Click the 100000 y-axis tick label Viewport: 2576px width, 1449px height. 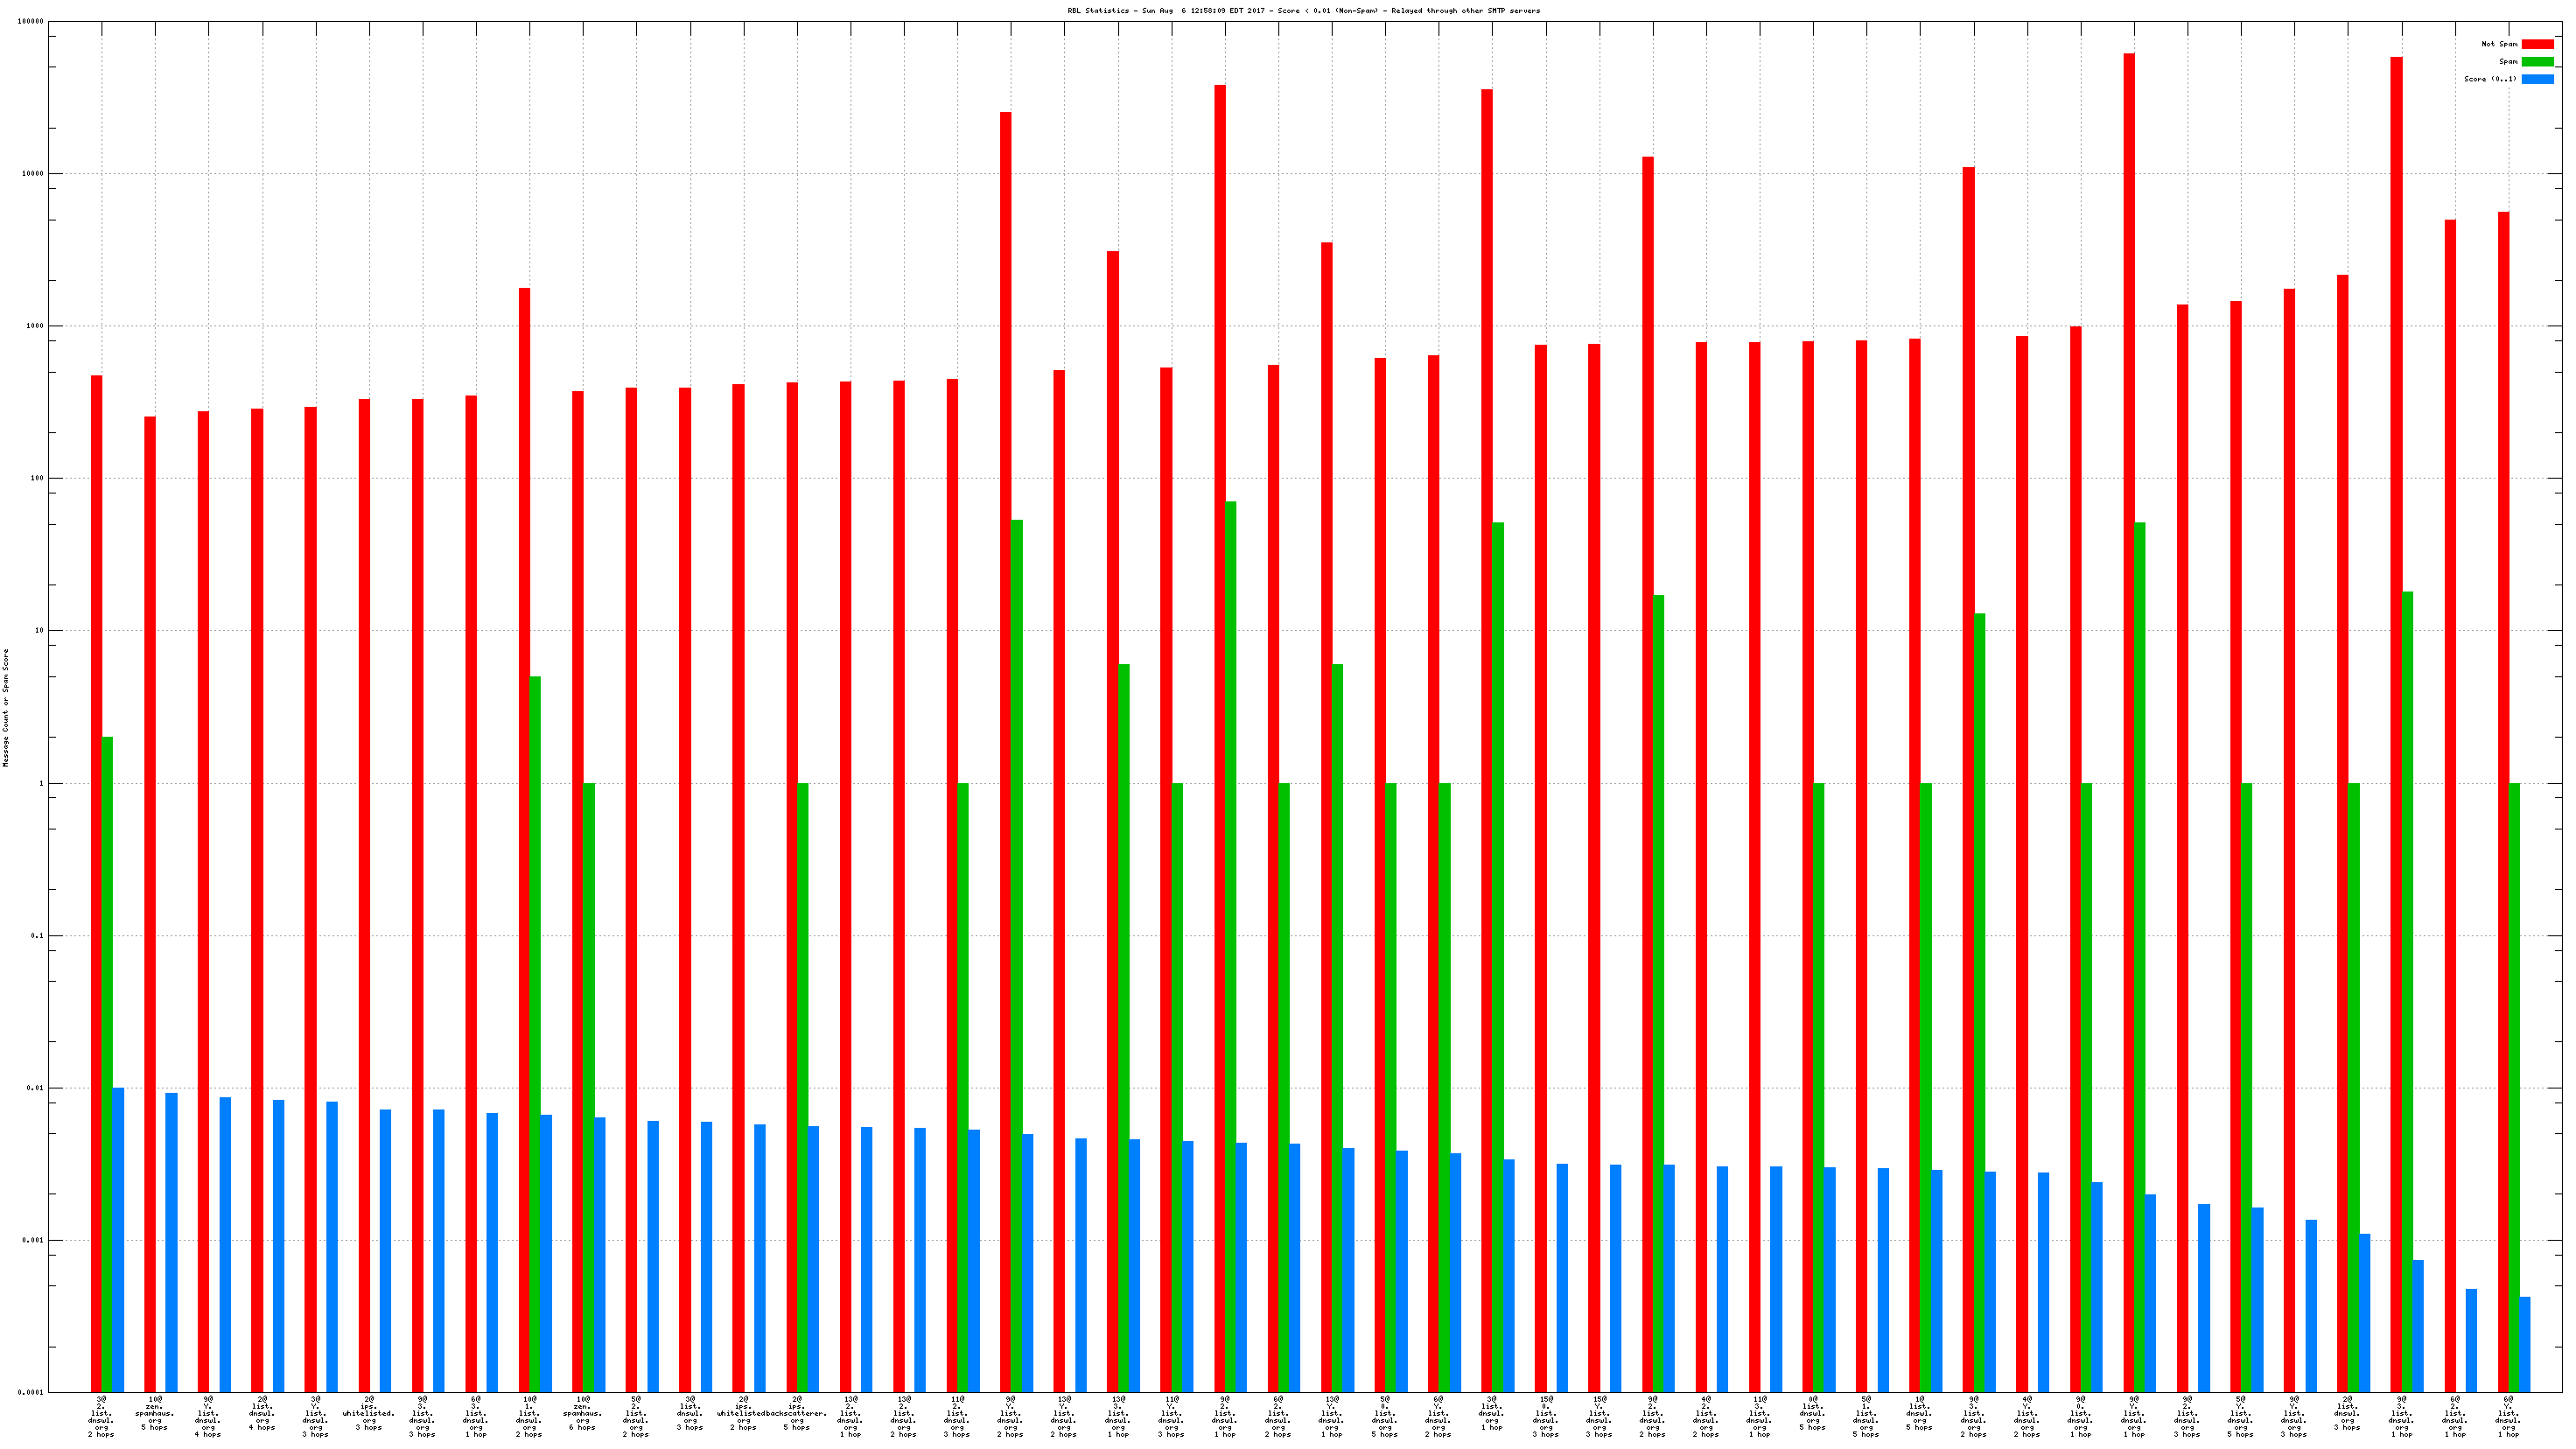[x=30, y=22]
